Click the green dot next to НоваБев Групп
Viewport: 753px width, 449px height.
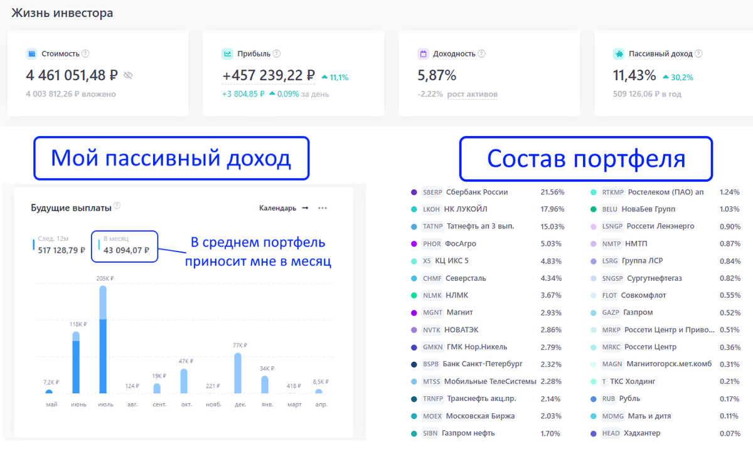click(x=594, y=209)
